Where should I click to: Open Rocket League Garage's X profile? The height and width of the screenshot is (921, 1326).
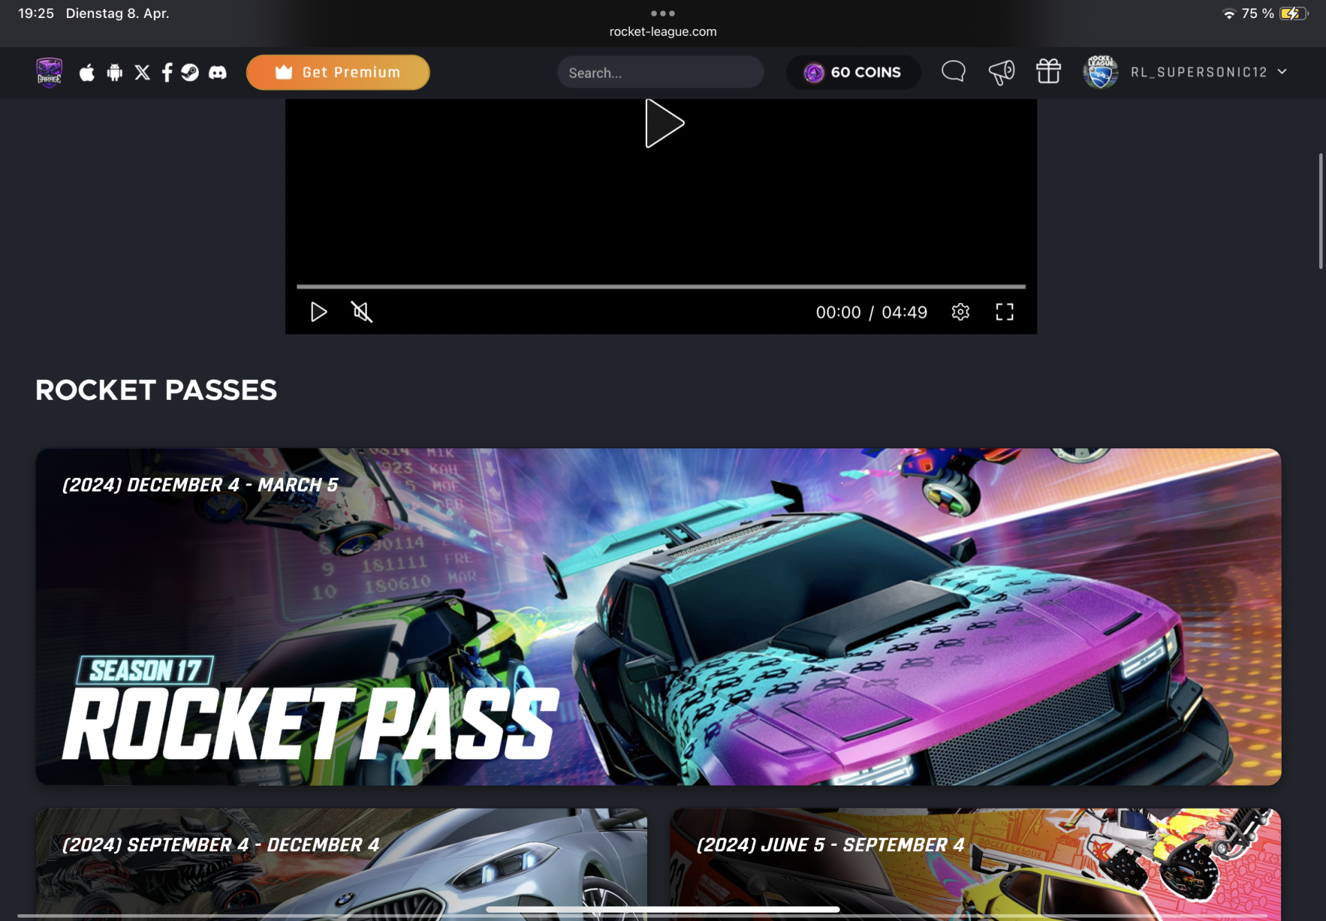point(142,72)
